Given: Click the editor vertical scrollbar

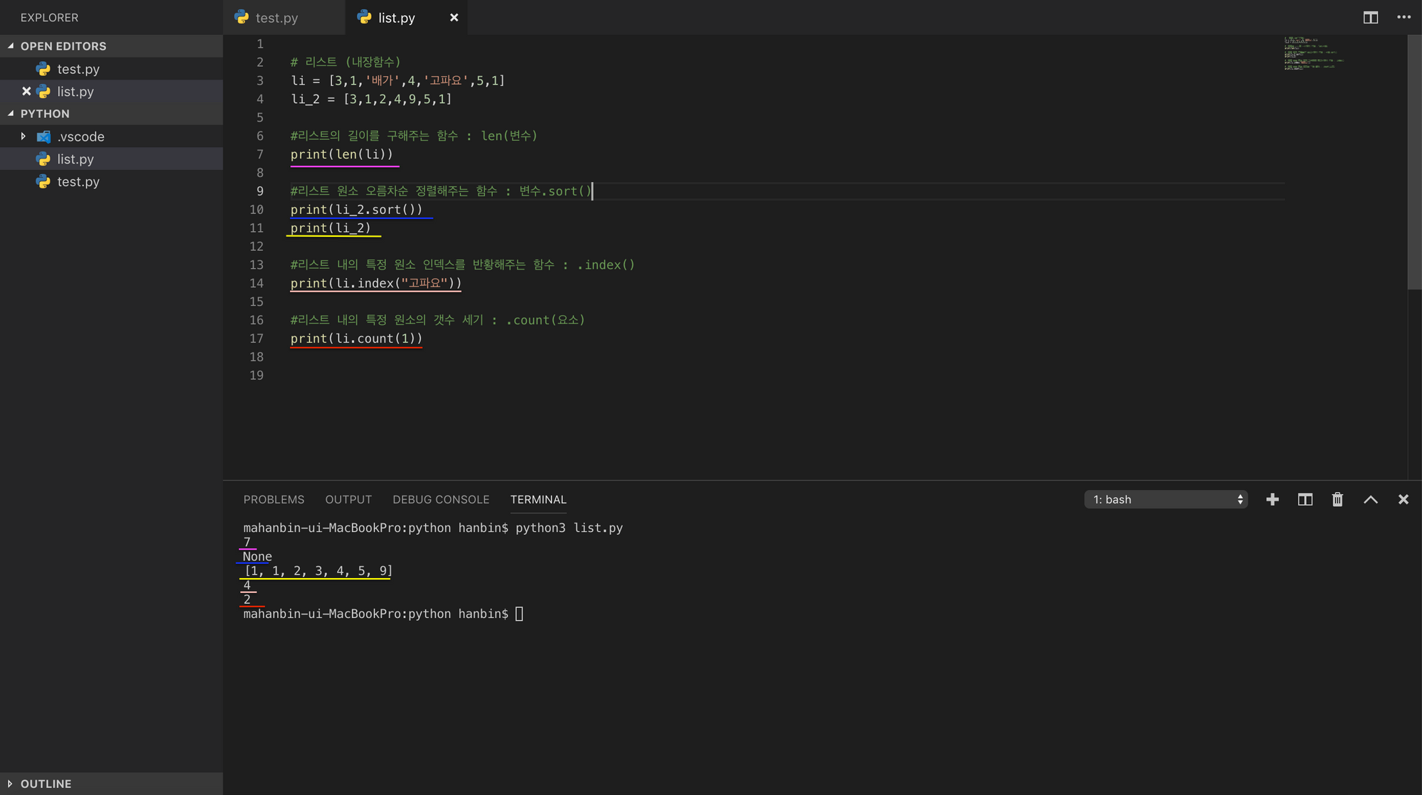Looking at the screenshot, I should coord(1413,164).
